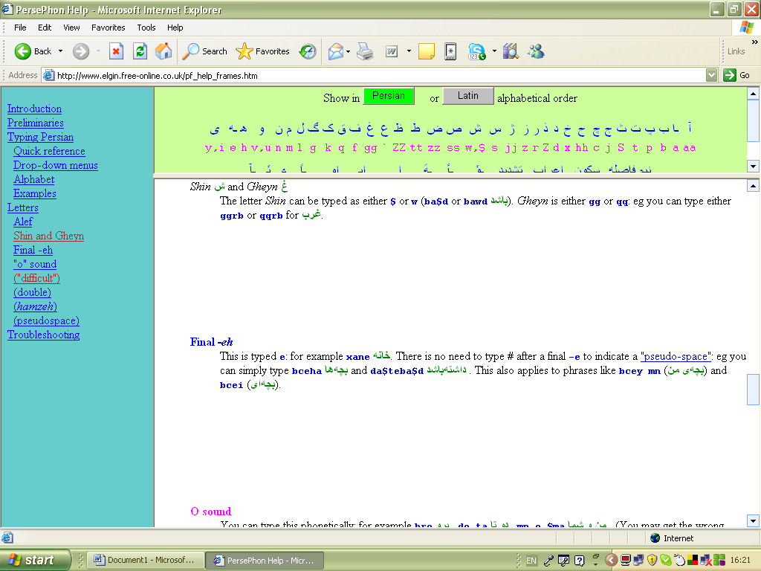The width and height of the screenshot is (761, 571).
Task: Open the Drop-down menus link
Action: [55, 165]
